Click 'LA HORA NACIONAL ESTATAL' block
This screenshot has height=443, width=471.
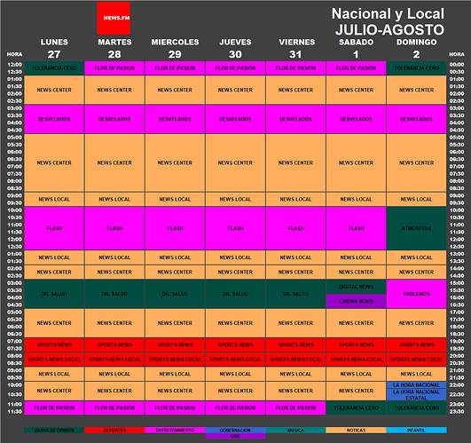416,394
